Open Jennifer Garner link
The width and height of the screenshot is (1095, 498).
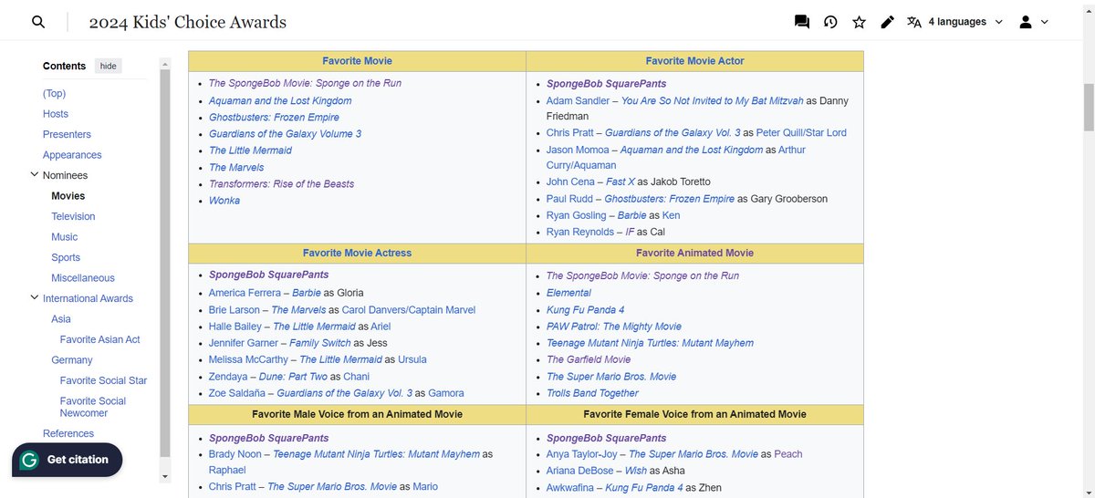click(244, 343)
